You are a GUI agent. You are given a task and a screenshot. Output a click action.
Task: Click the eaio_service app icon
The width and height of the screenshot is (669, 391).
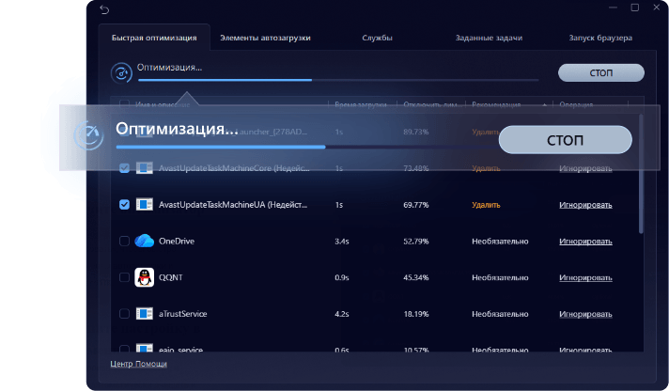click(x=144, y=348)
